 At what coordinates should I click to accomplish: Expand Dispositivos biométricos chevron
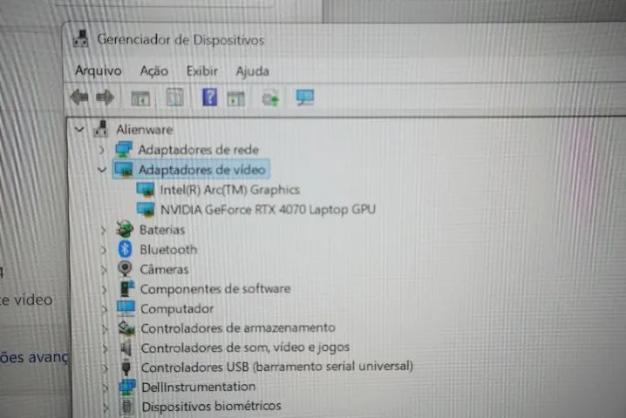[x=106, y=408]
